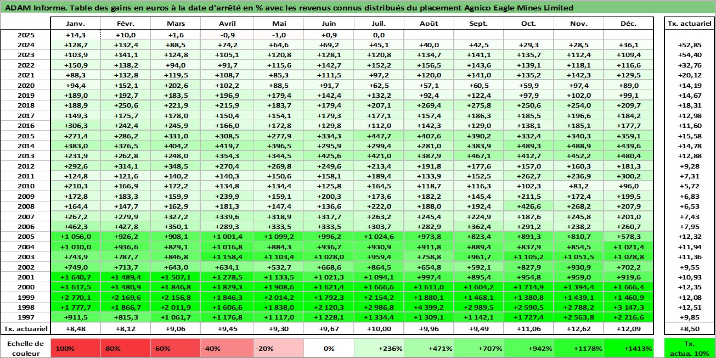
Task: Click the 'Tx. actua. 10%' green swatch
Action: [x=690, y=348]
